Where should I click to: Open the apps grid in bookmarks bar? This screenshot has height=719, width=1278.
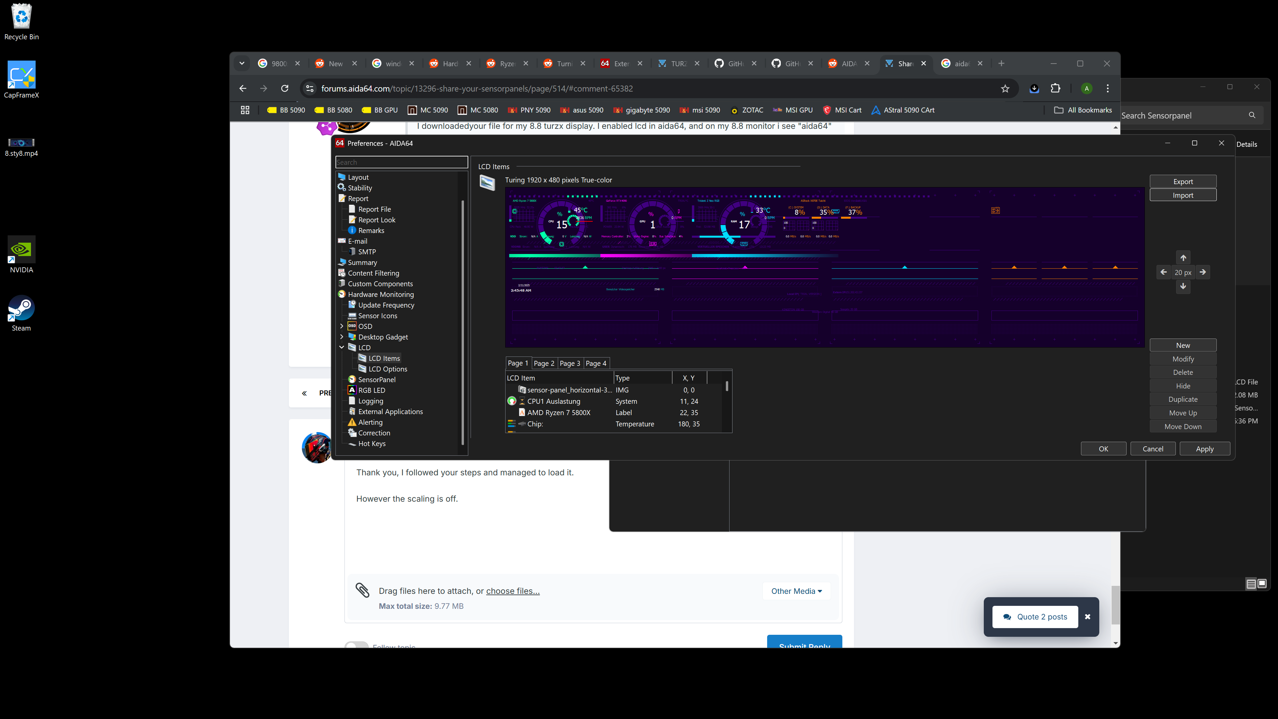point(245,110)
